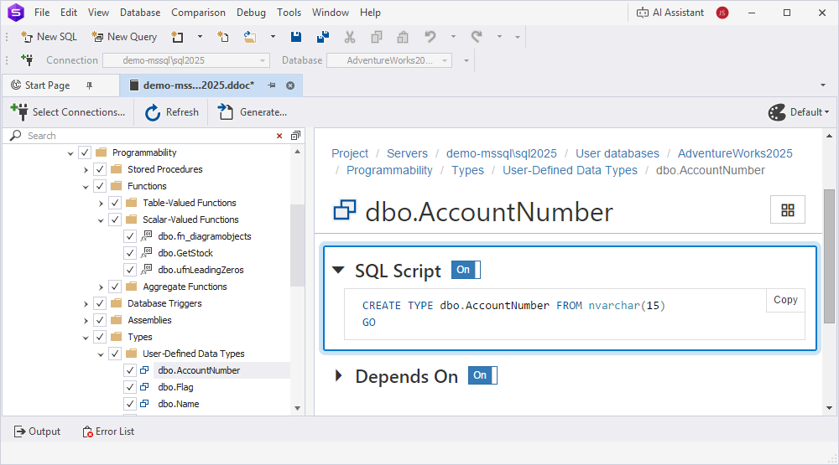Copy the SQL script with Copy button
Image resolution: width=839 pixels, height=465 pixels.
pyautogui.click(x=785, y=300)
